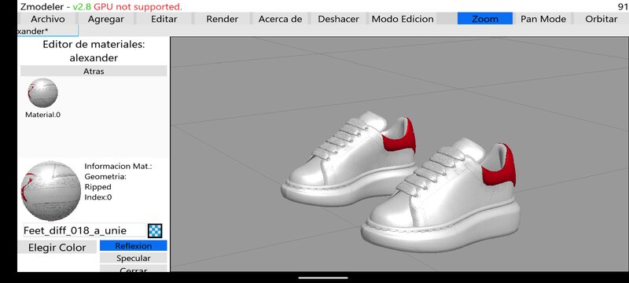Viewport: 629px width, 283px height.
Task: Click the Android home gesture bar
Action: coord(323,277)
